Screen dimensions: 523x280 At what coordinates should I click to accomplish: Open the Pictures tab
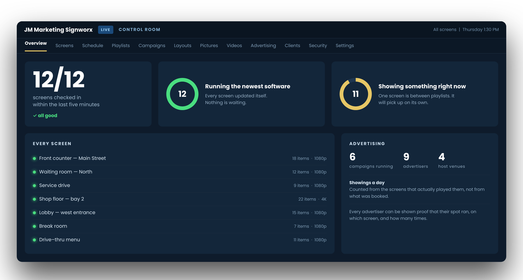(209, 45)
